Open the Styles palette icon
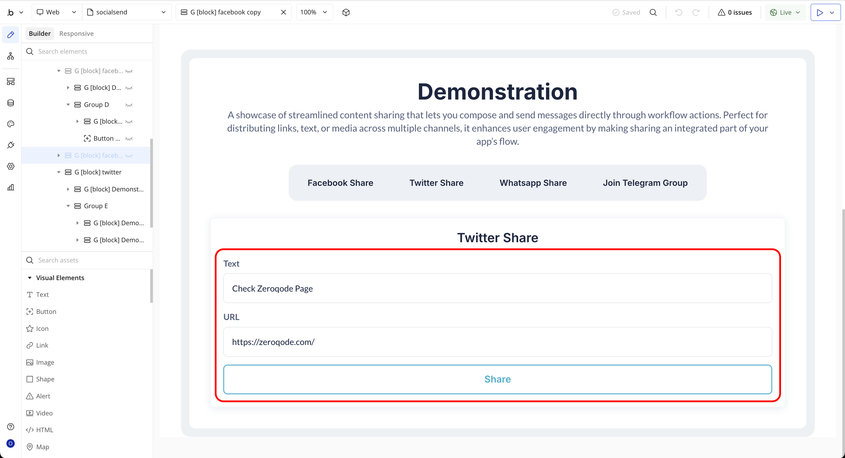Screen dimensions: 845x458 click(x=11, y=124)
